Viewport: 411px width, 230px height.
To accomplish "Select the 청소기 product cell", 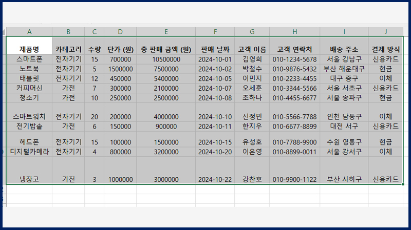I will point(29,98).
